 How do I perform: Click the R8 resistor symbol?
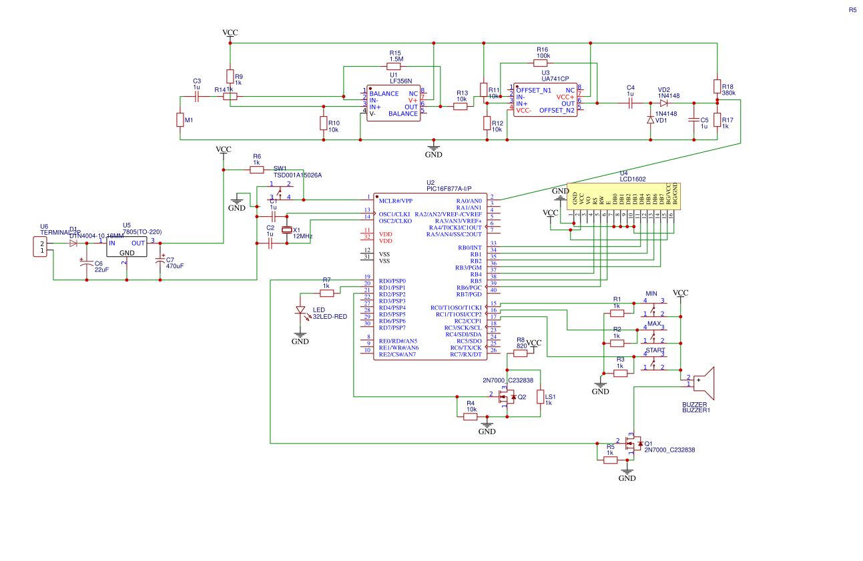[521, 354]
